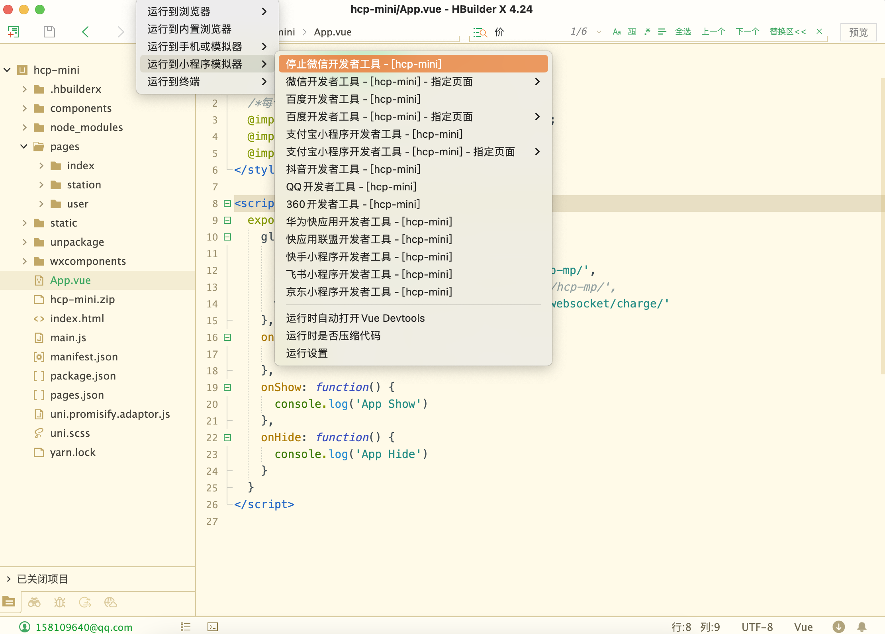Viewport: 885px width, 634px height.
Task: Select 运行到内置浏览器
Action: point(207,29)
